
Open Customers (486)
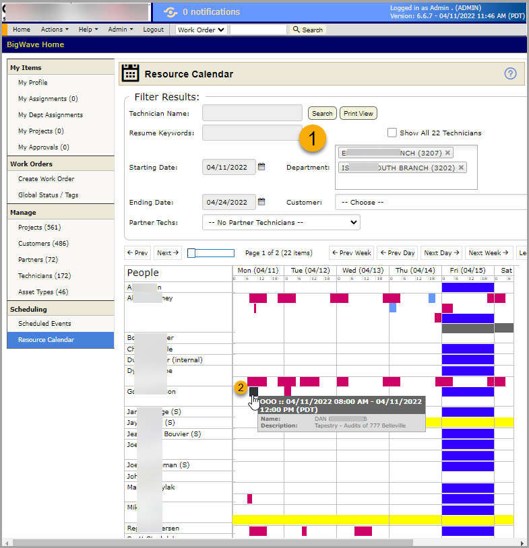tap(43, 243)
